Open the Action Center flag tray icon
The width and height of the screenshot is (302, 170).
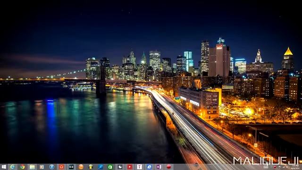280,167
